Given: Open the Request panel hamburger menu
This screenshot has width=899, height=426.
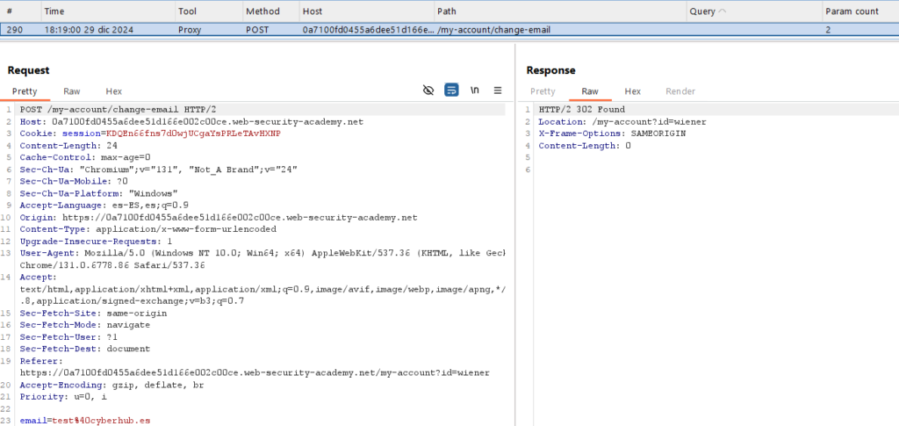Looking at the screenshot, I should [498, 90].
